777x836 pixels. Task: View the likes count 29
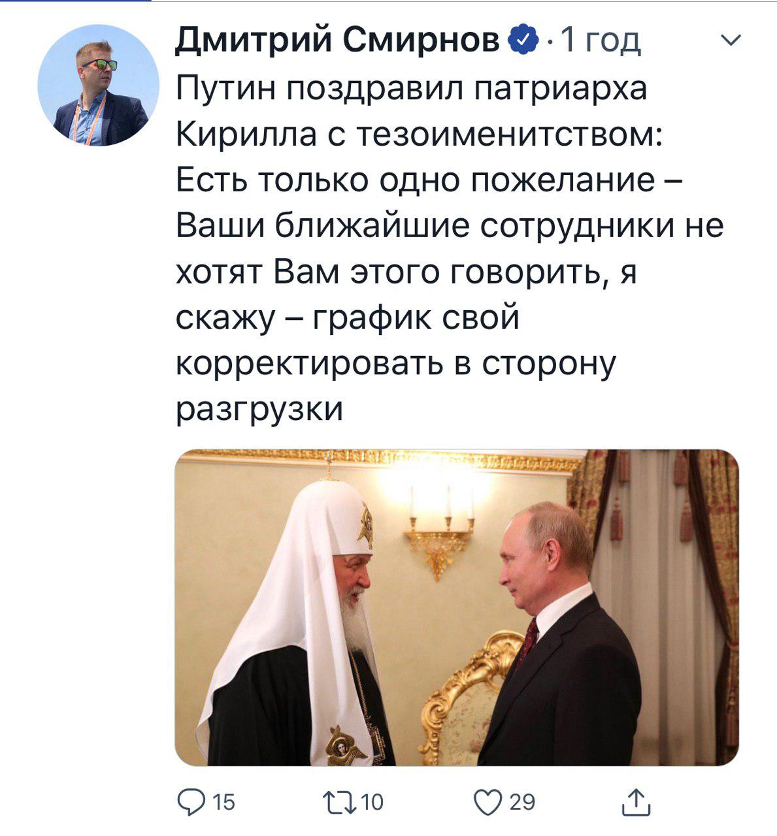coord(522,802)
